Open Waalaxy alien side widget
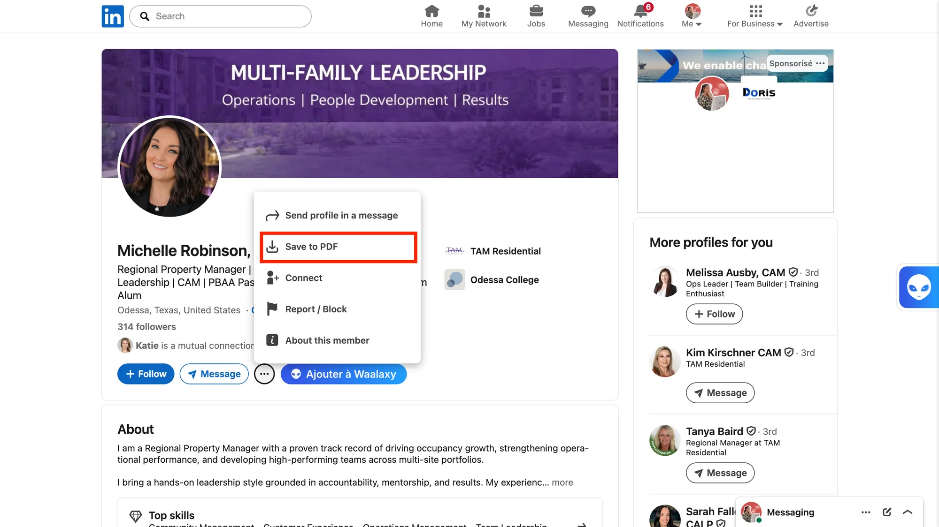The width and height of the screenshot is (939, 527). [x=918, y=287]
